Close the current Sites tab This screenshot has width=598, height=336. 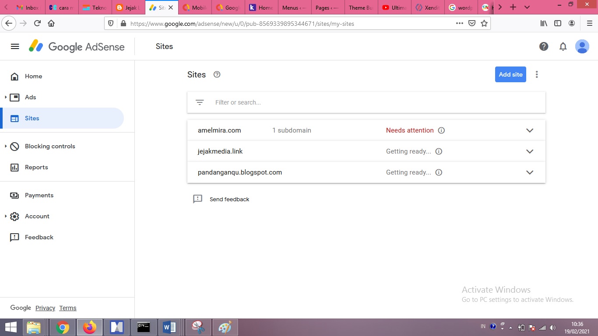coord(171,7)
